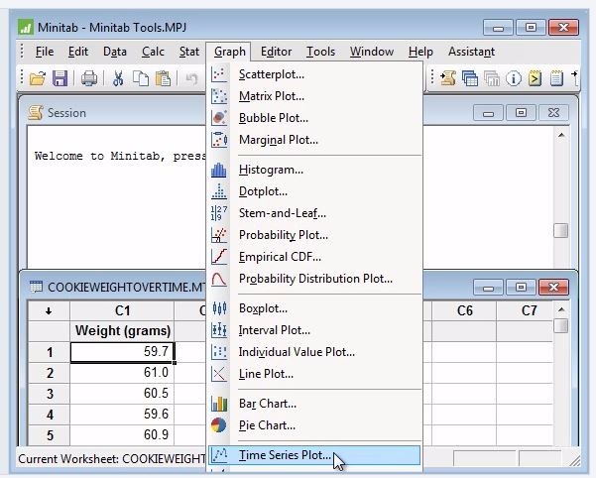The width and height of the screenshot is (596, 478).
Task: Click worksheet cell containing 61.0
Action: (122, 373)
